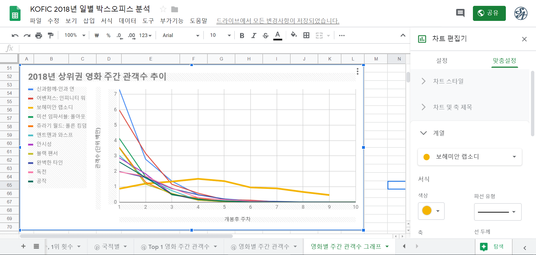Open the cell borders tool
This screenshot has height=255, width=536.
[306, 35]
